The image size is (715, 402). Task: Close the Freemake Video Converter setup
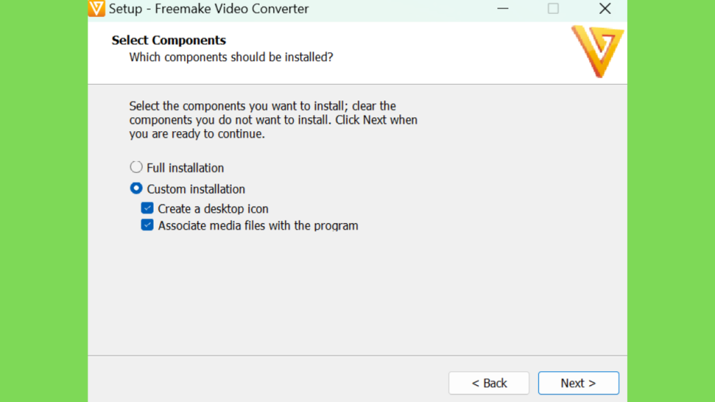[x=605, y=8]
